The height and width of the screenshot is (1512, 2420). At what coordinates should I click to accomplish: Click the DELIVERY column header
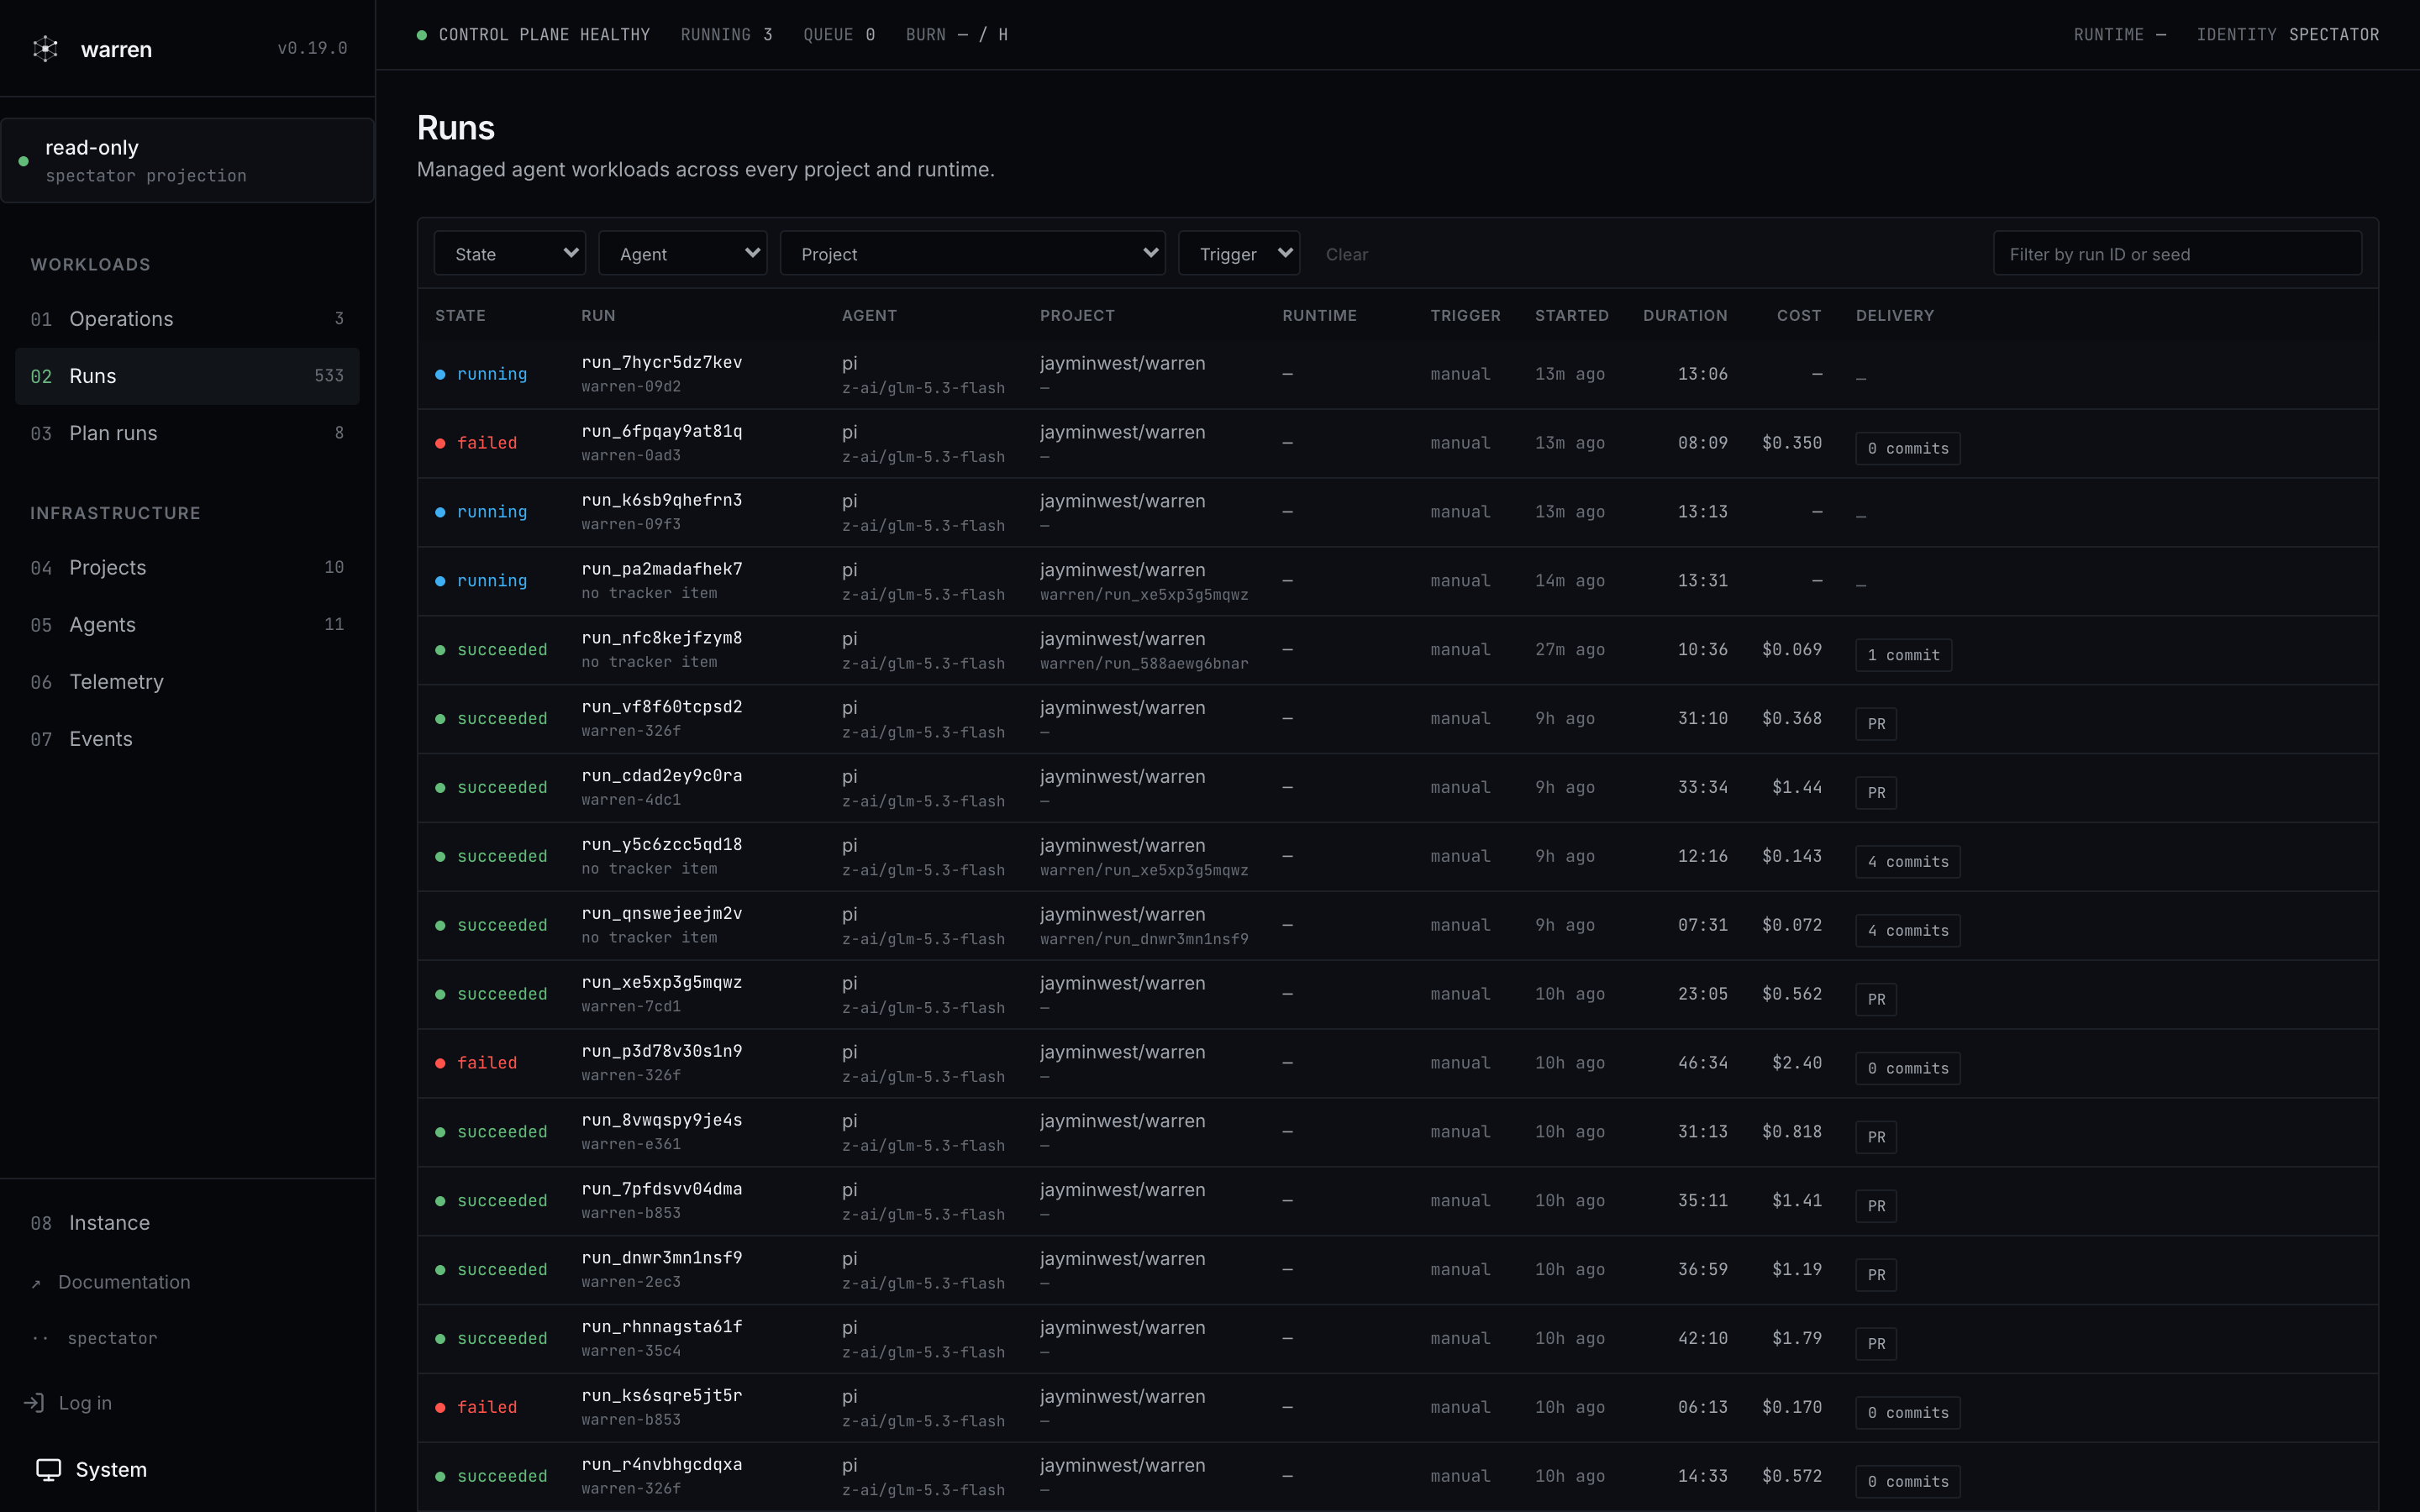1894,316
